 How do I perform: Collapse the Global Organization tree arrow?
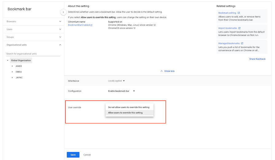click(x=8, y=60)
